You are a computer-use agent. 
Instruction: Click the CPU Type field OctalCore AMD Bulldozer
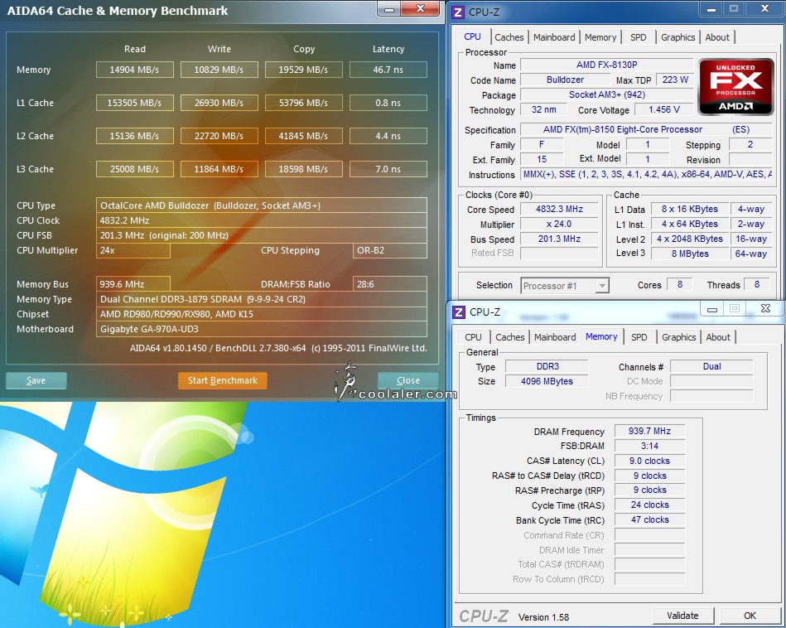click(262, 205)
